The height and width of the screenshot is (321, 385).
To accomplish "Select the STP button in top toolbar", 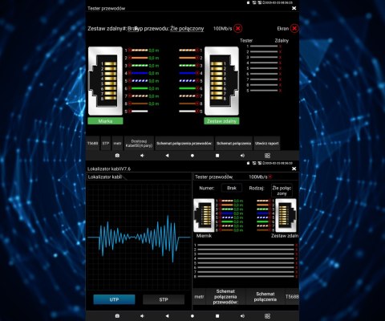I will (x=106, y=144).
